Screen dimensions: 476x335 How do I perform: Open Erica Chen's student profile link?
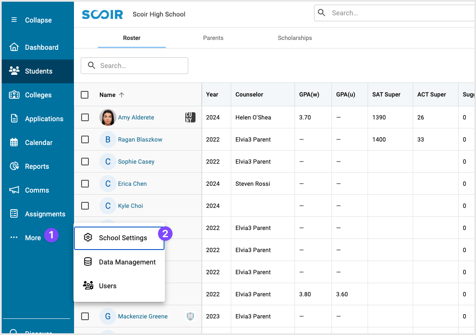tap(132, 184)
